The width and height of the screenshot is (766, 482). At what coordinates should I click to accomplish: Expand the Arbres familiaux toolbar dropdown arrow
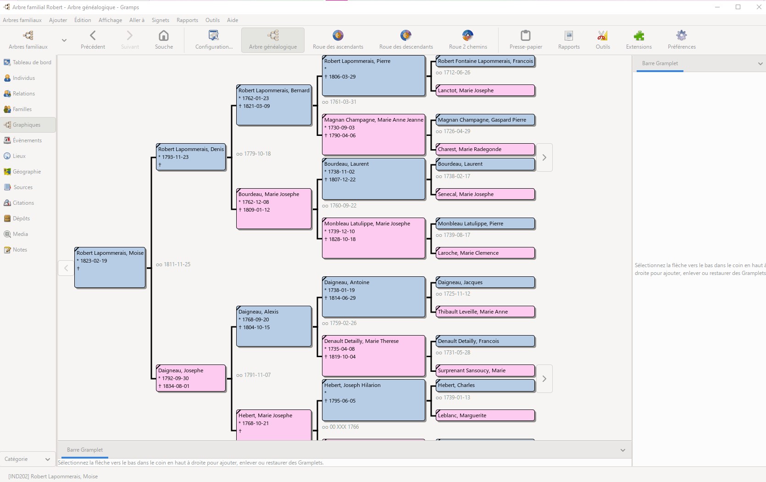(64, 40)
